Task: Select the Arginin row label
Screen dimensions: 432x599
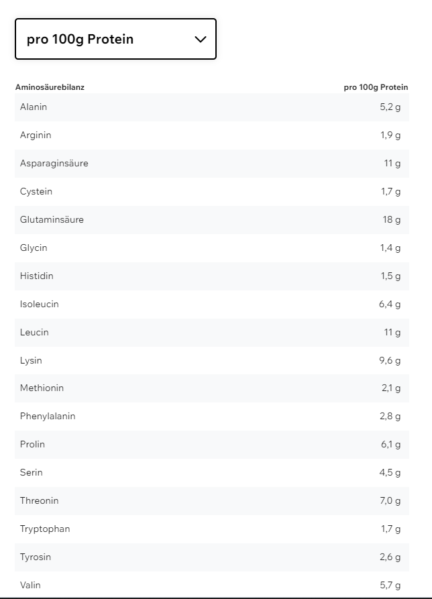Action: (x=36, y=135)
